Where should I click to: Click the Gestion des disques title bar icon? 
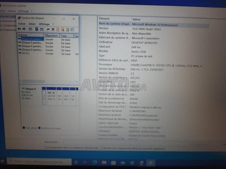click(x=19, y=18)
